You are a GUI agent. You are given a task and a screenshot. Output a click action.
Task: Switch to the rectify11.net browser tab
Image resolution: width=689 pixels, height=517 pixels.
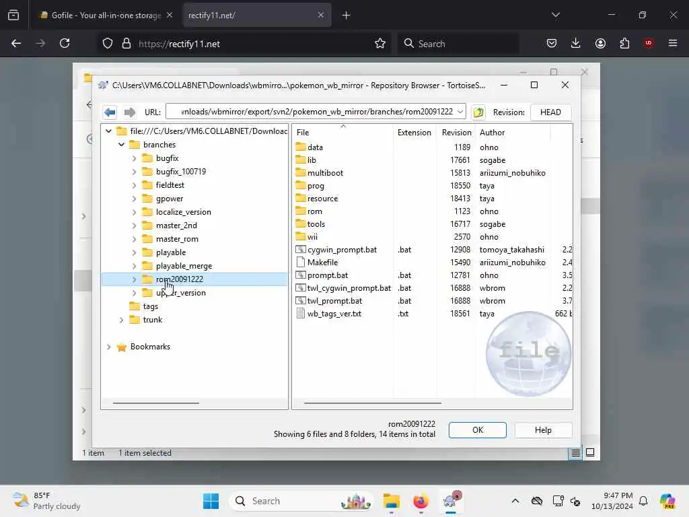(x=256, y=15)
